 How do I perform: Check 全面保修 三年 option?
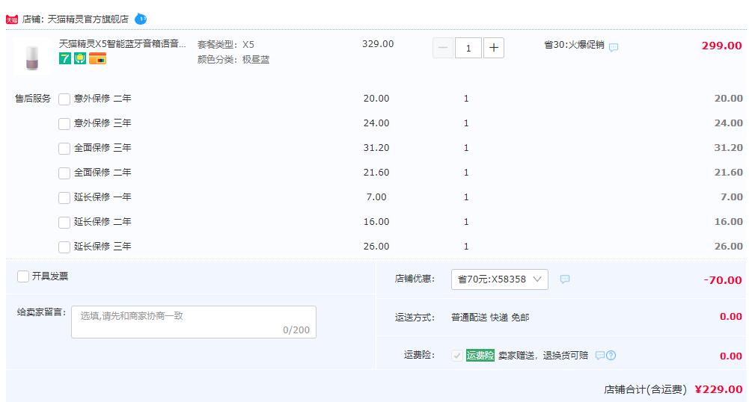click(64, 148)
